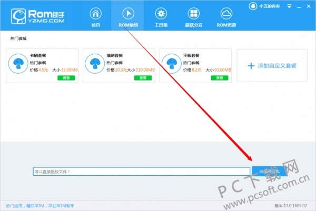
Task: Click the 热门套餐 section heading
Action: click(x=18, y=38)
